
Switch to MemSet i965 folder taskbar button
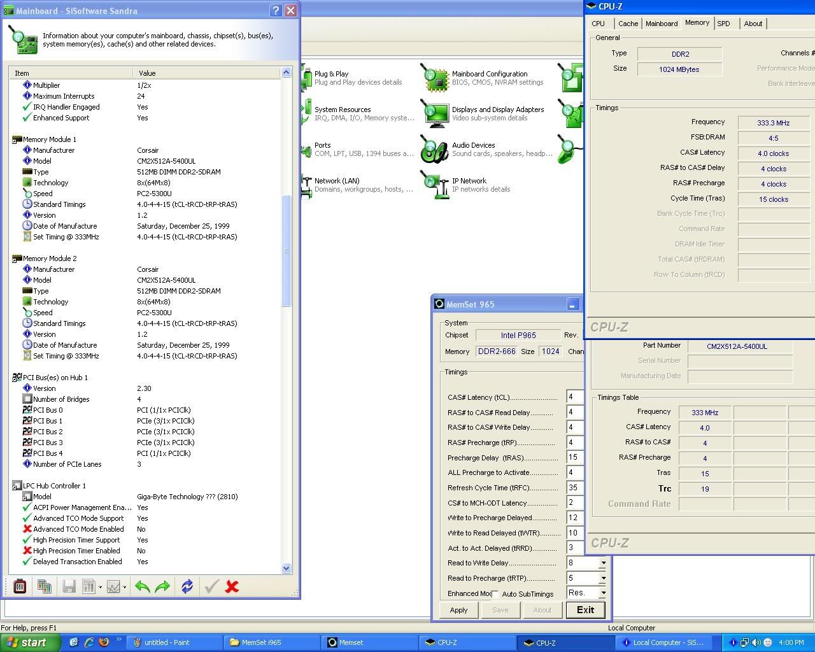[x=271, y=642]
